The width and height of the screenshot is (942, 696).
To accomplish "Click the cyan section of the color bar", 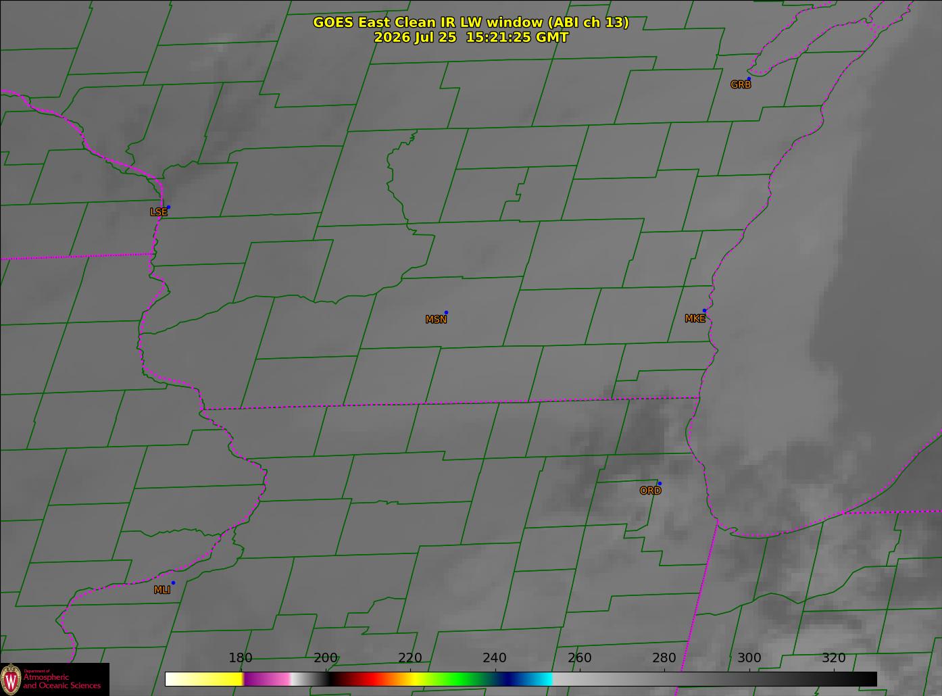I will click(537, 678).
